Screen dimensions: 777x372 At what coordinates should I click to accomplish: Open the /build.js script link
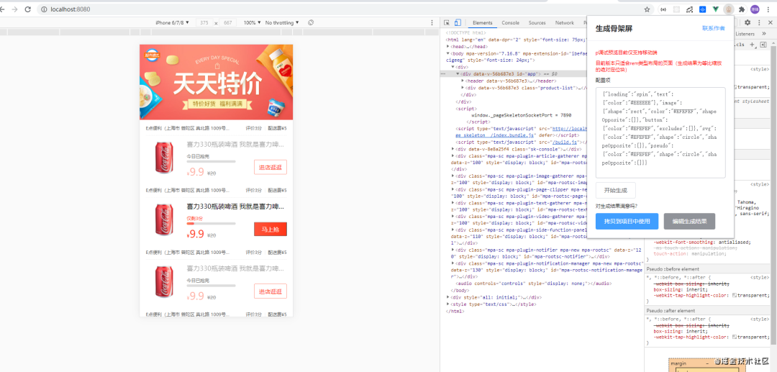click(x=564, y=142)
